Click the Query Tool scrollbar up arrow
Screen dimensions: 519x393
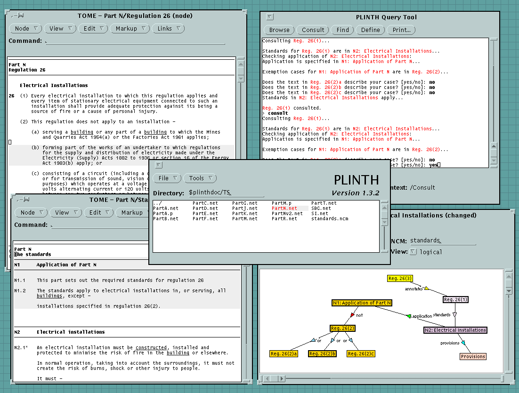(x=494, y=146)
